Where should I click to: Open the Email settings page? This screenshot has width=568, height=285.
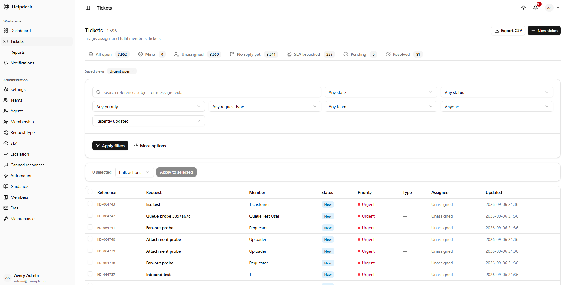(36, 208)
